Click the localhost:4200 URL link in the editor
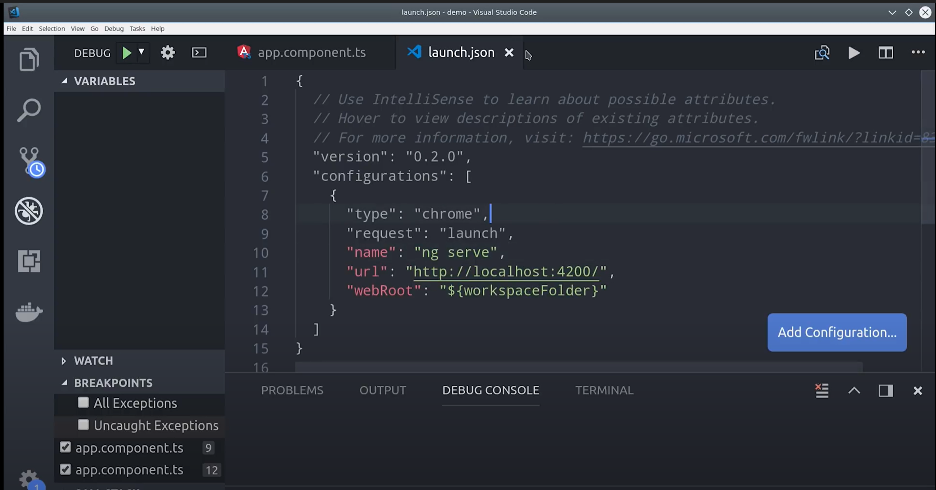This screenshot has height=490, width=936. coord(506,272)
